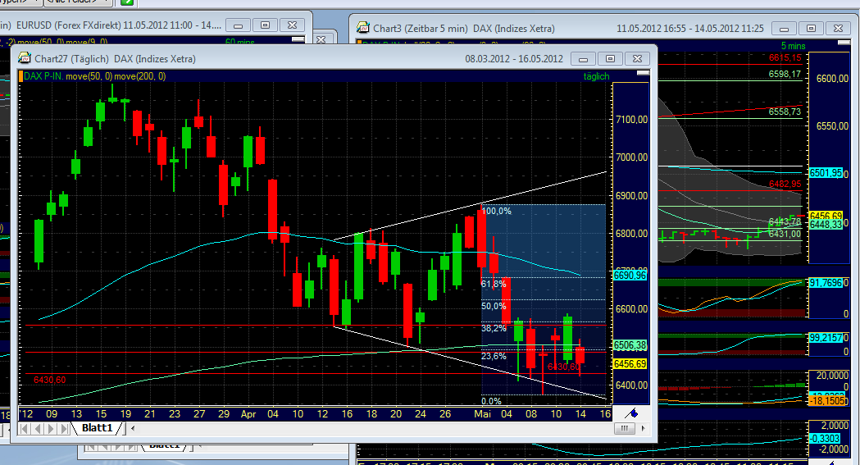Click the '5 mins' label in Chart3

coord(793,46)
